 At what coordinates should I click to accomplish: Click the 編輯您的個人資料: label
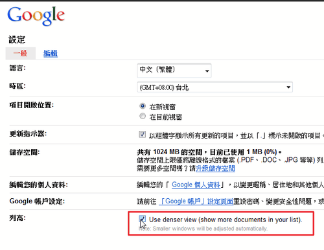pyautogui.click(x=38, y=185)
